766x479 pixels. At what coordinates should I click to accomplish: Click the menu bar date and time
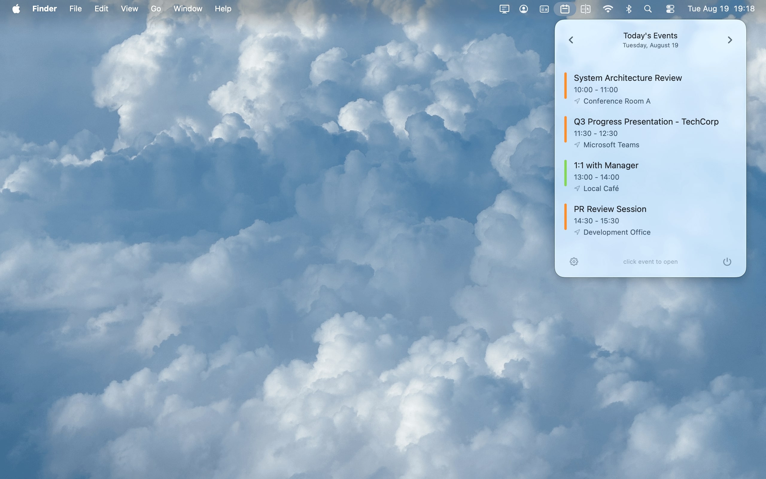click(721, 9)
